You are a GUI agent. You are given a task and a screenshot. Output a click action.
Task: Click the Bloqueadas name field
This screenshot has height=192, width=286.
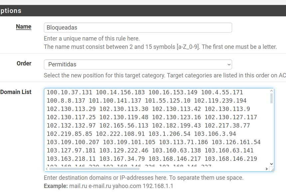[138, 28]
